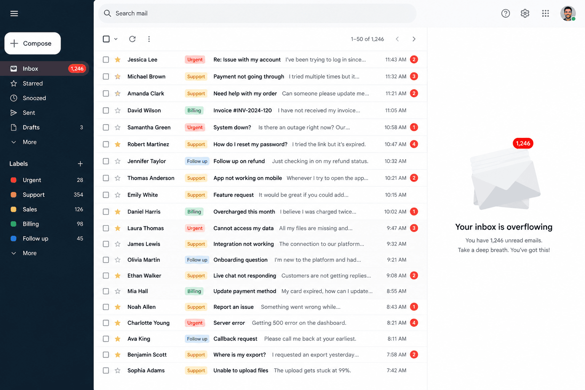Screen dimensions: 585x390
Task: Click the Billing tag on Daniel Harris email
Action: [x=194, y=212]
